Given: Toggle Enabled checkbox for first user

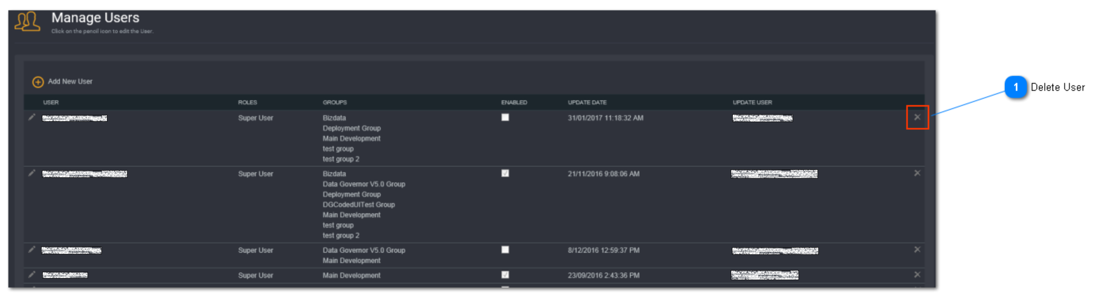Looking at the screenshot, I should pos(505,118).
